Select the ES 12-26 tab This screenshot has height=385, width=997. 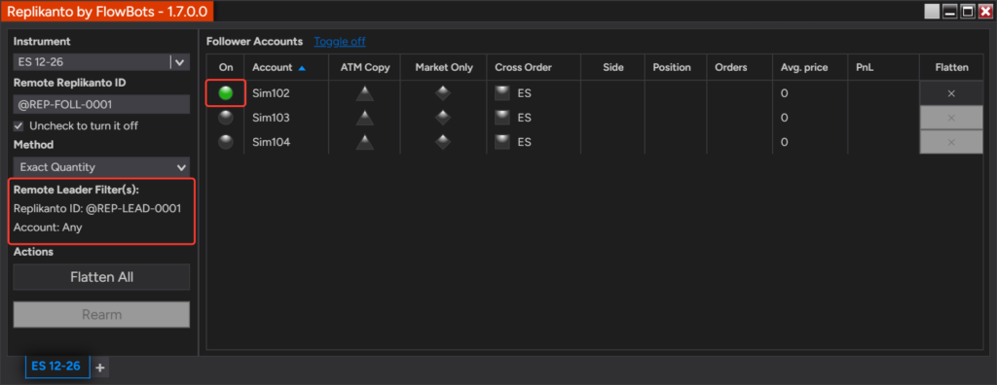(57, 366)
